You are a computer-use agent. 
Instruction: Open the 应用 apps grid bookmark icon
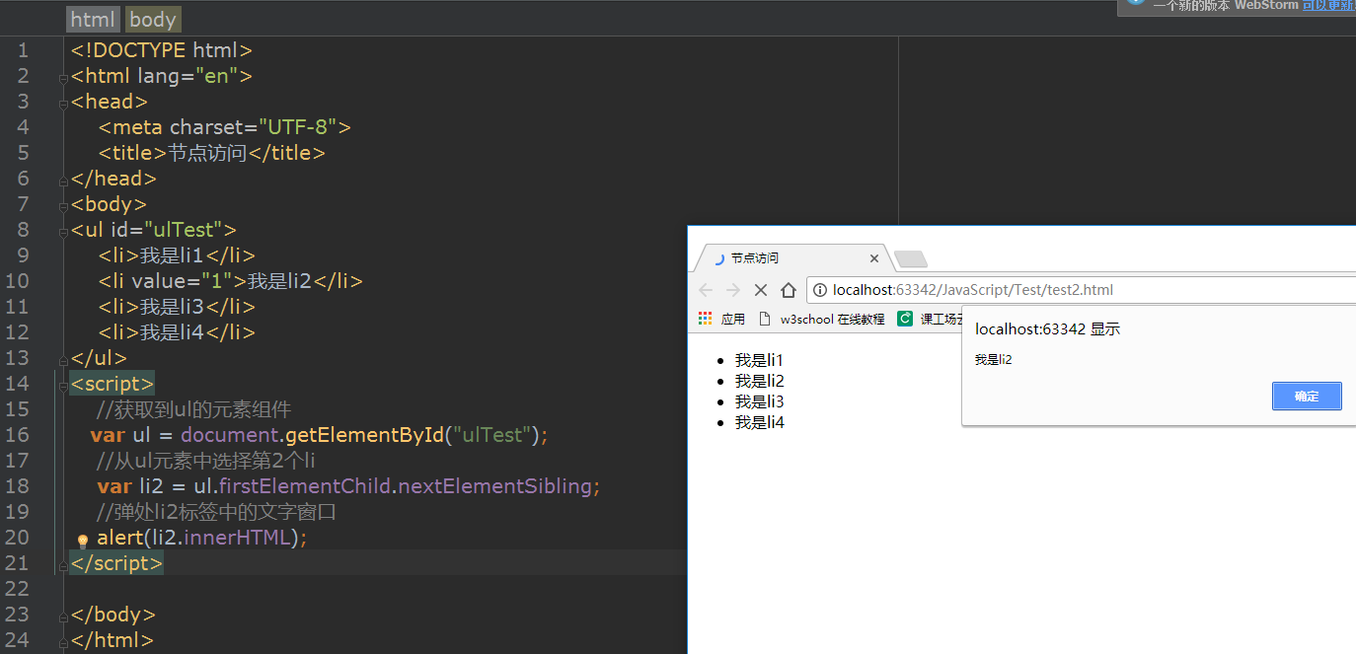pyautogui.click(x=705, y=319)
